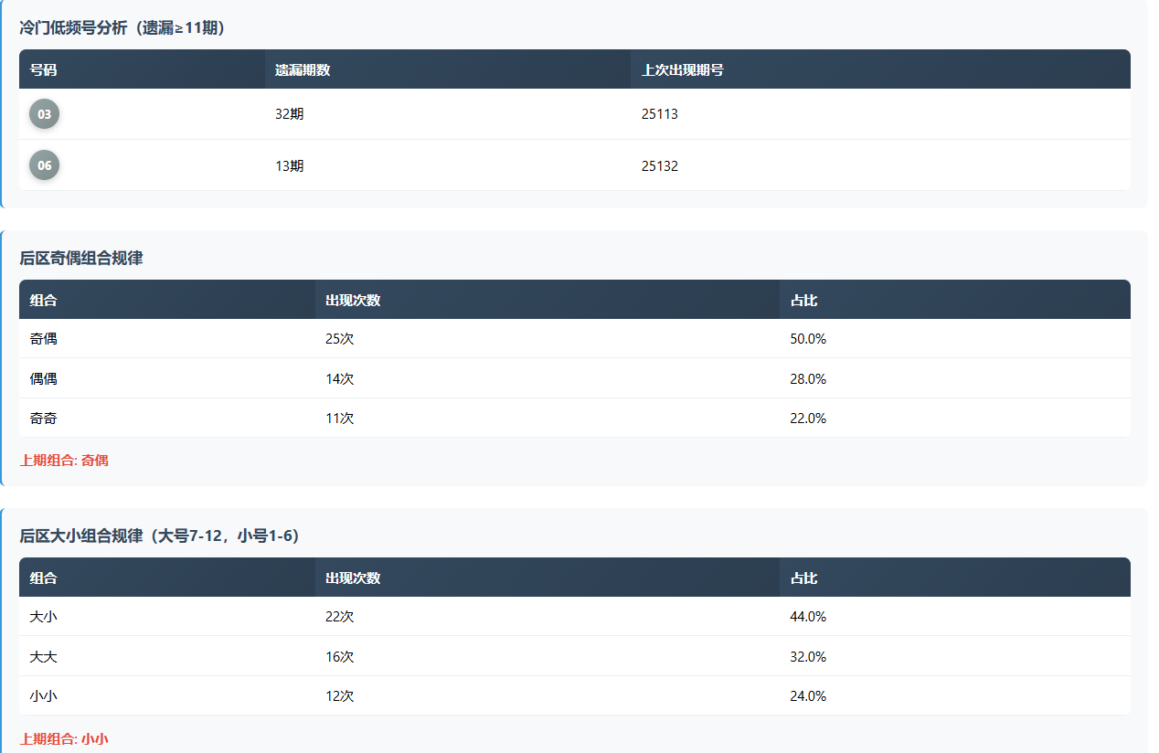The height and width of the screenshot is (753, 1159).
Task: Select the 25113 period number cell
Action: point(660,114)
